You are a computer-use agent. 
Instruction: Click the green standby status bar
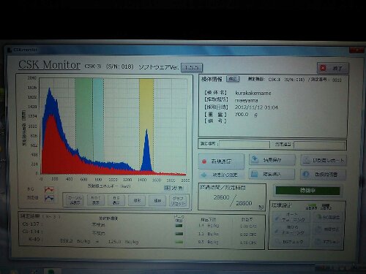point(307,190)
